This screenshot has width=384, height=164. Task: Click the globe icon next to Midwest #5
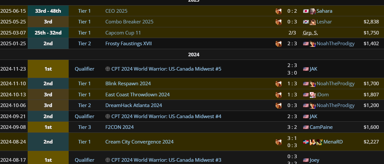(107, 69)
